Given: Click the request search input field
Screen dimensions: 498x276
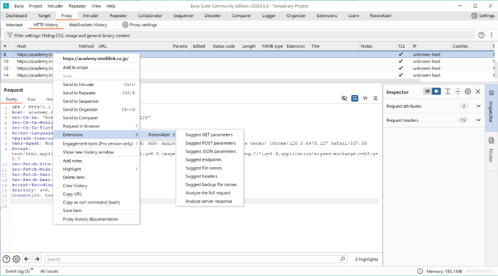Looking at the screenshot, I should click(x=192, y=259).
